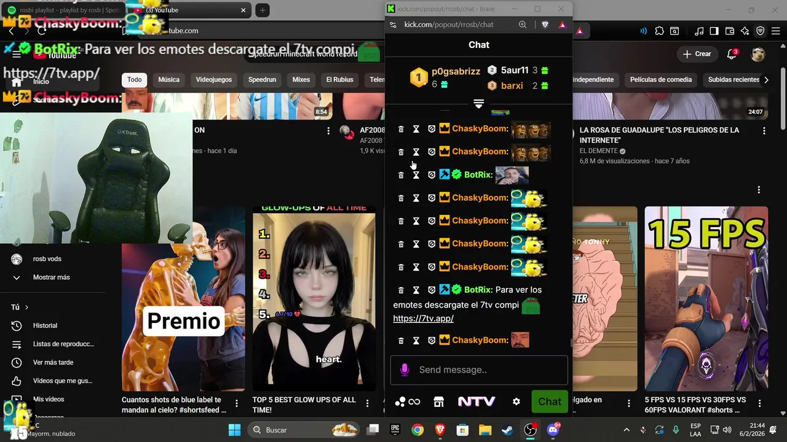Click the purple microphone in message box
This screenshot has width=787, height=442.
pyautogui.click(x=405, y=370)
